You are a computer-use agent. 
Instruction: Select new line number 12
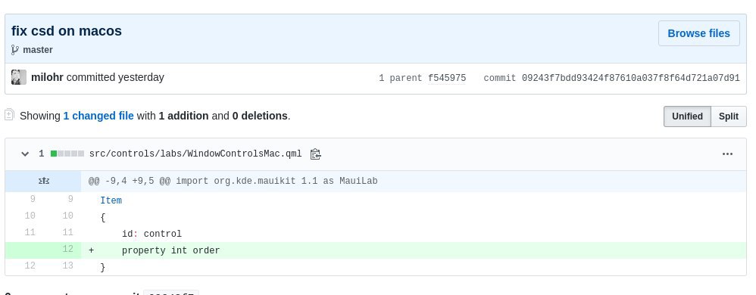point(67,250)
